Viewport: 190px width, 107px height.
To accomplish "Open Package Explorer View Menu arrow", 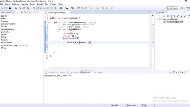I will [x=34, y=12].
